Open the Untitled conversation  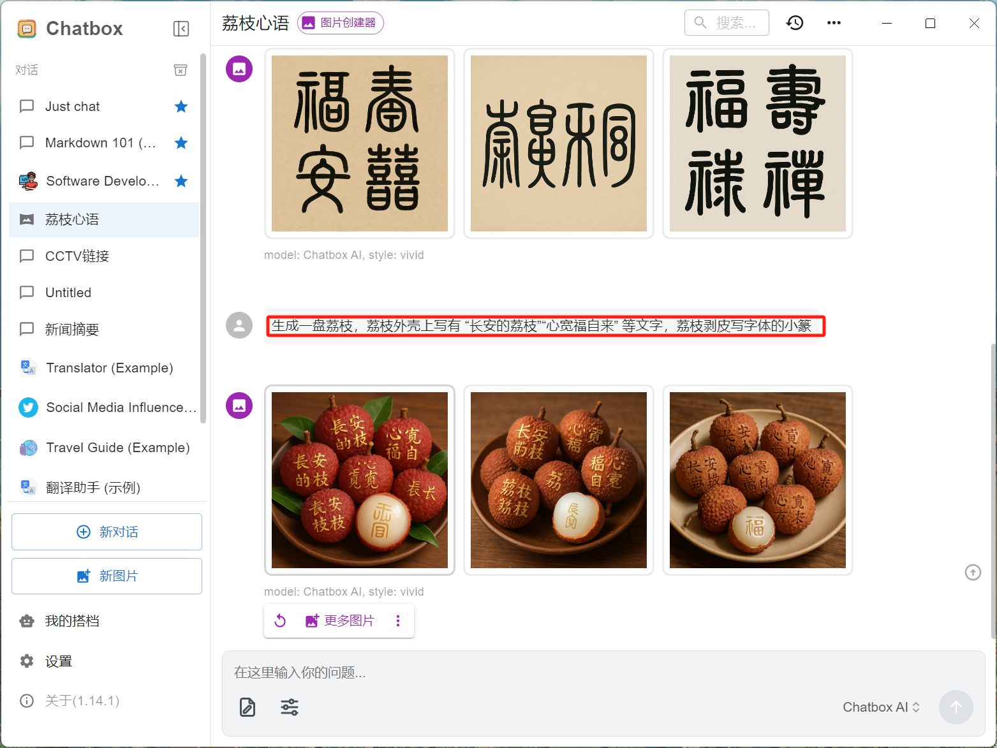[104, 293]
